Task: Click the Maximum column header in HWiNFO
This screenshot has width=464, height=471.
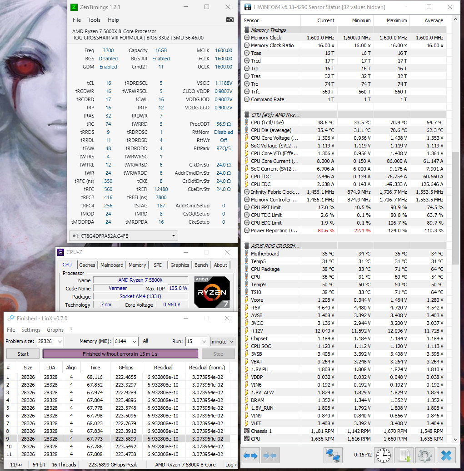Action: (391, 20)
